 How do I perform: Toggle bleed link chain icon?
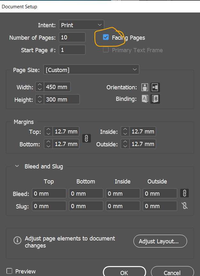coord(184,193)
